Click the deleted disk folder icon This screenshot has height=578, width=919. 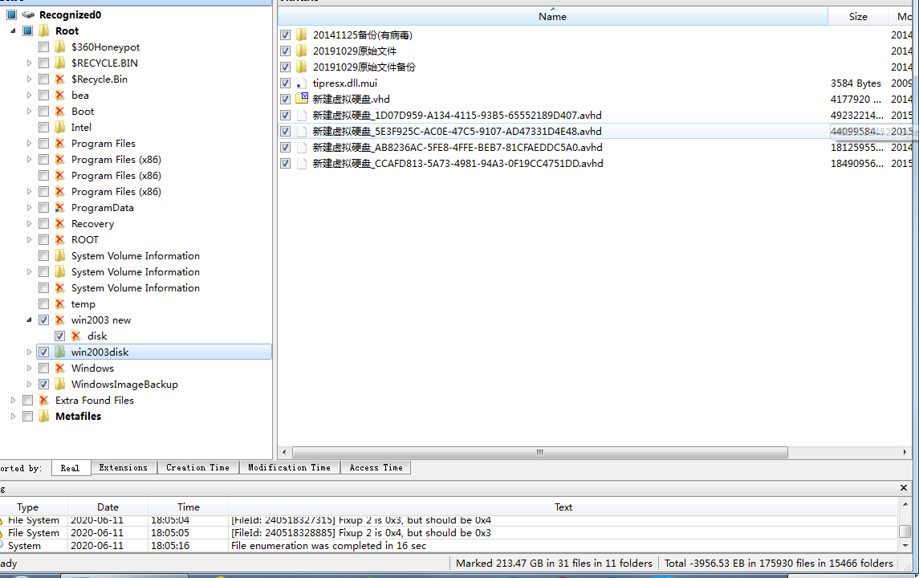point(75,336)
